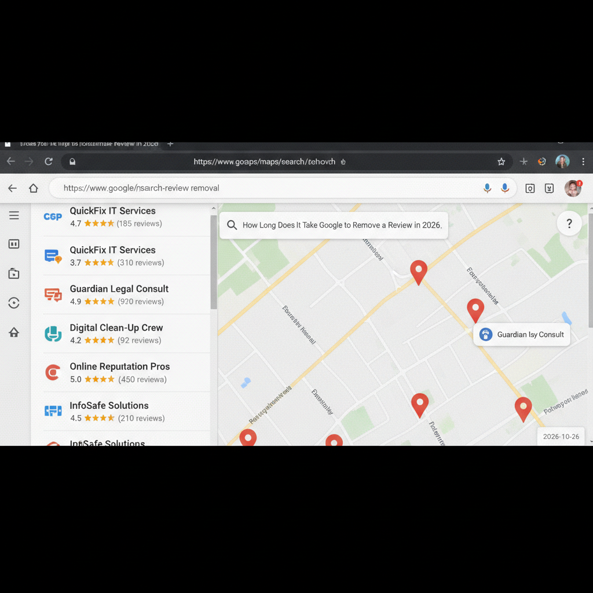Click the Guardian Legal Consult chat logo

click(x=53, y=295)
